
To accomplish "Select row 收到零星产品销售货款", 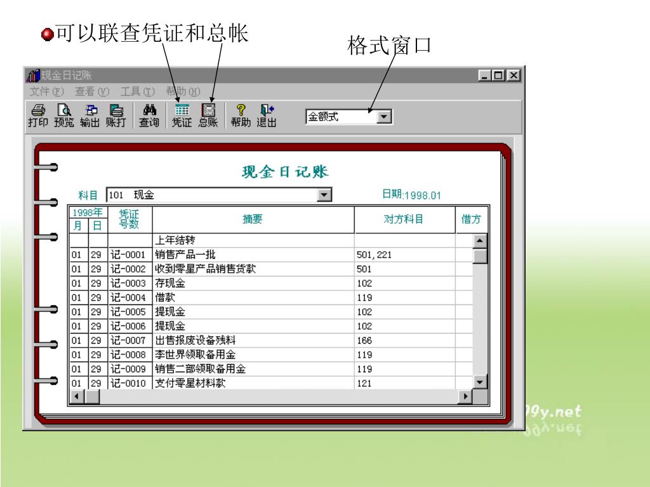I will click(271, 269).
